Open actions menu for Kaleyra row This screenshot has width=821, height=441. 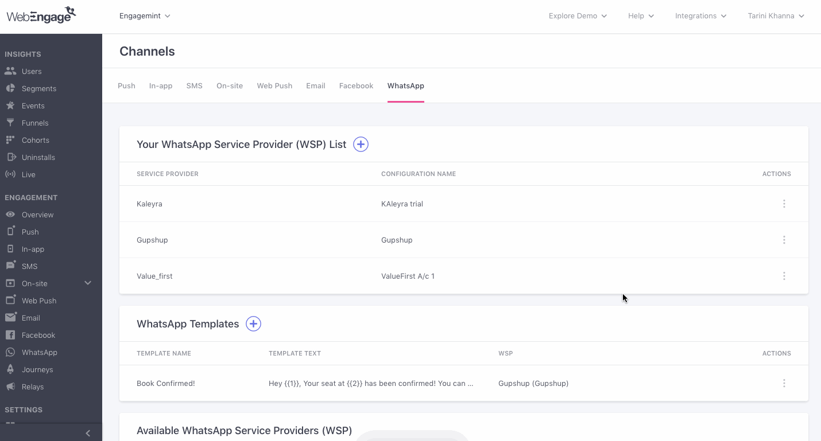point(784,204)
